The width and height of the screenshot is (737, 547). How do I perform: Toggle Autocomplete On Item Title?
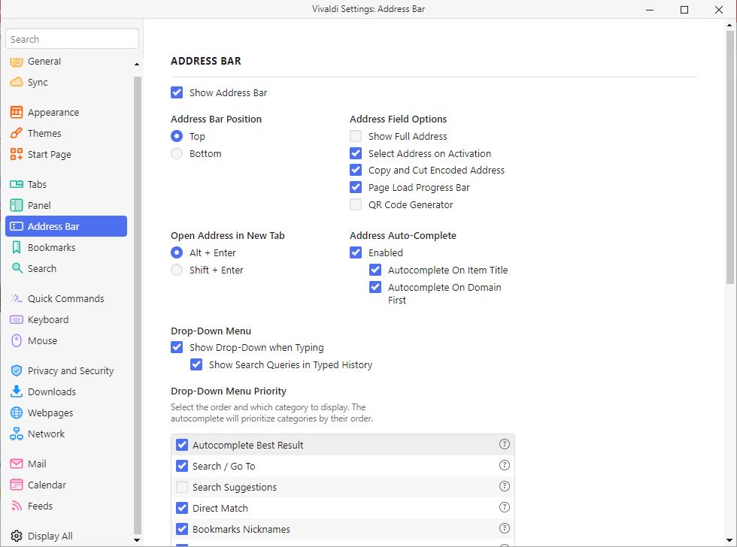tap(375, 270)
